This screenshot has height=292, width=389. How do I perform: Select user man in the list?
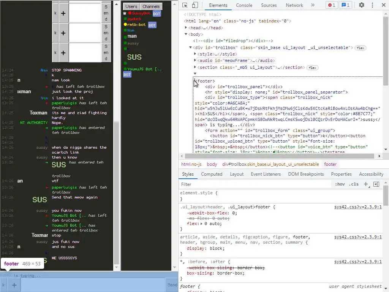(132, 36)
